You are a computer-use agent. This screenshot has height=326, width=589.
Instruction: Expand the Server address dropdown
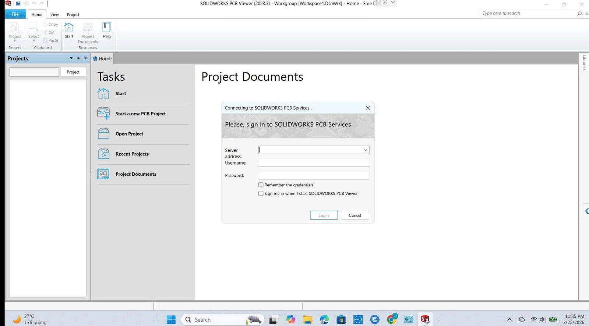[365, 150]
